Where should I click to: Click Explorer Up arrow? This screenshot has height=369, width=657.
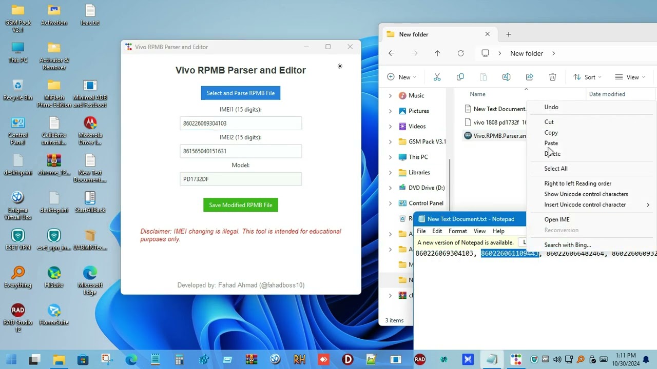coord(437,53)
